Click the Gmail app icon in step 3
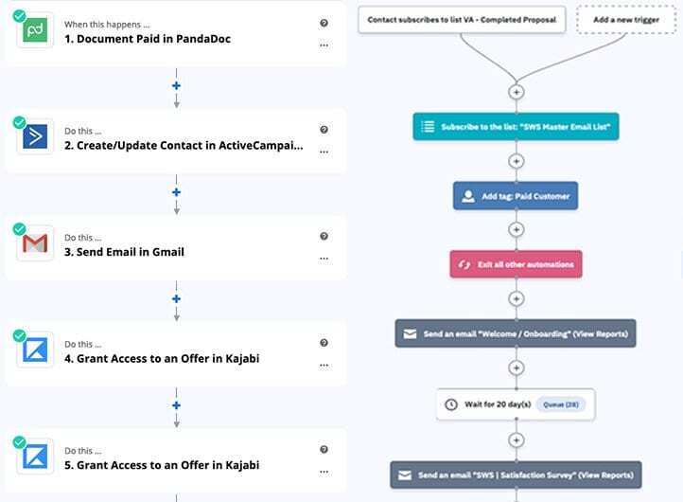Image resolution: width=683 pixels, height=502 pixels. point(35,243)
